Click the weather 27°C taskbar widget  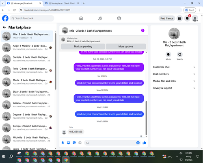167,156
